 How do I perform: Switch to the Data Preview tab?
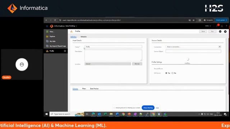[94, 89]
